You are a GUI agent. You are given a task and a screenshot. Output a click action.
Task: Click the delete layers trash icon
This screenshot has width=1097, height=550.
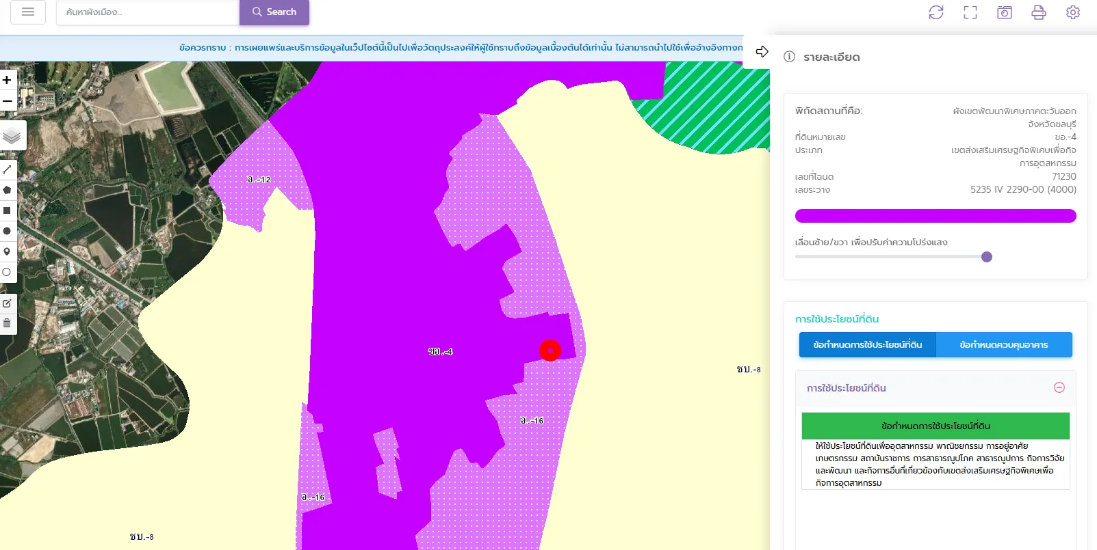pos(8,323)
